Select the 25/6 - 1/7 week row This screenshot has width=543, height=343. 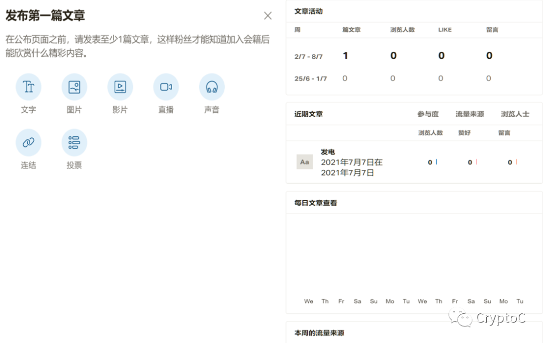click(x=310, y=78)
